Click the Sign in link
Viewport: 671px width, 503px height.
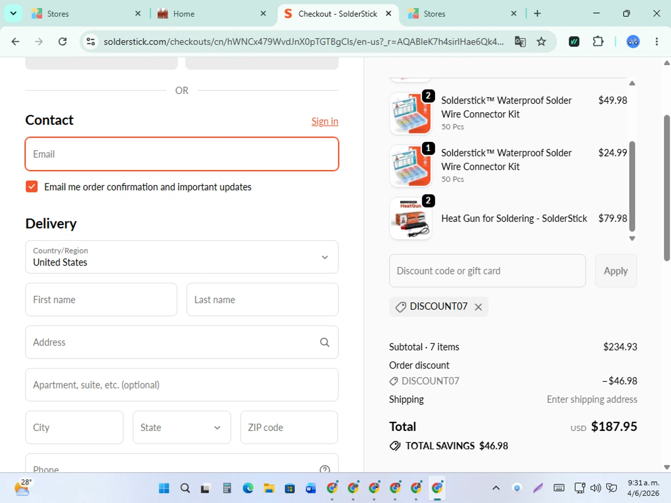click(x=325, y=121)
